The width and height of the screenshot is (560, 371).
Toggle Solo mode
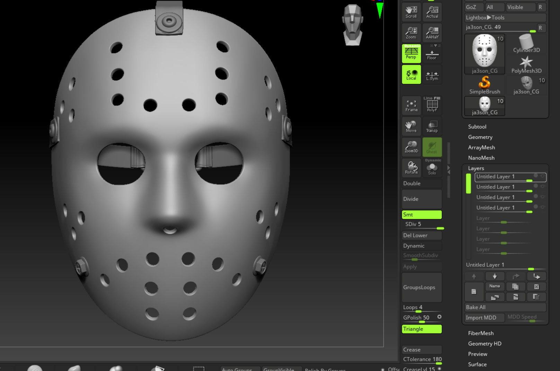(432, 168)
